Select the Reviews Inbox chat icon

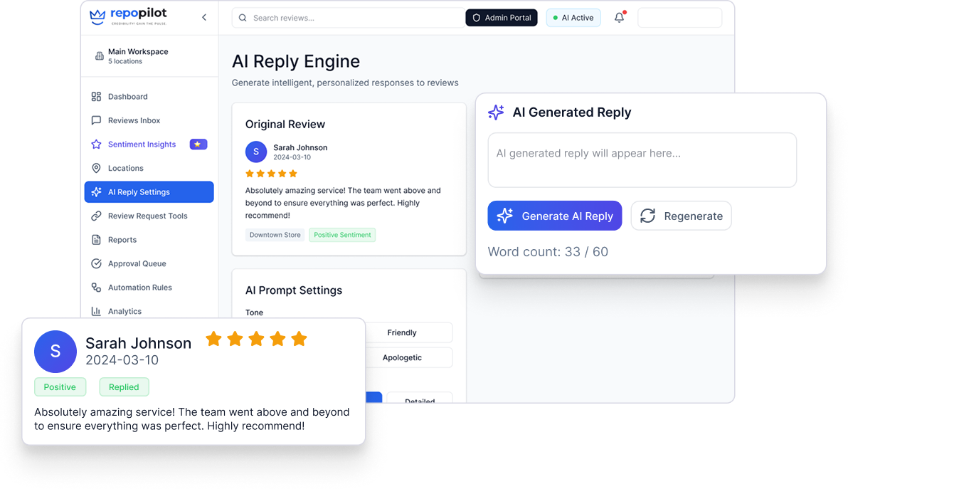point(97,120)
